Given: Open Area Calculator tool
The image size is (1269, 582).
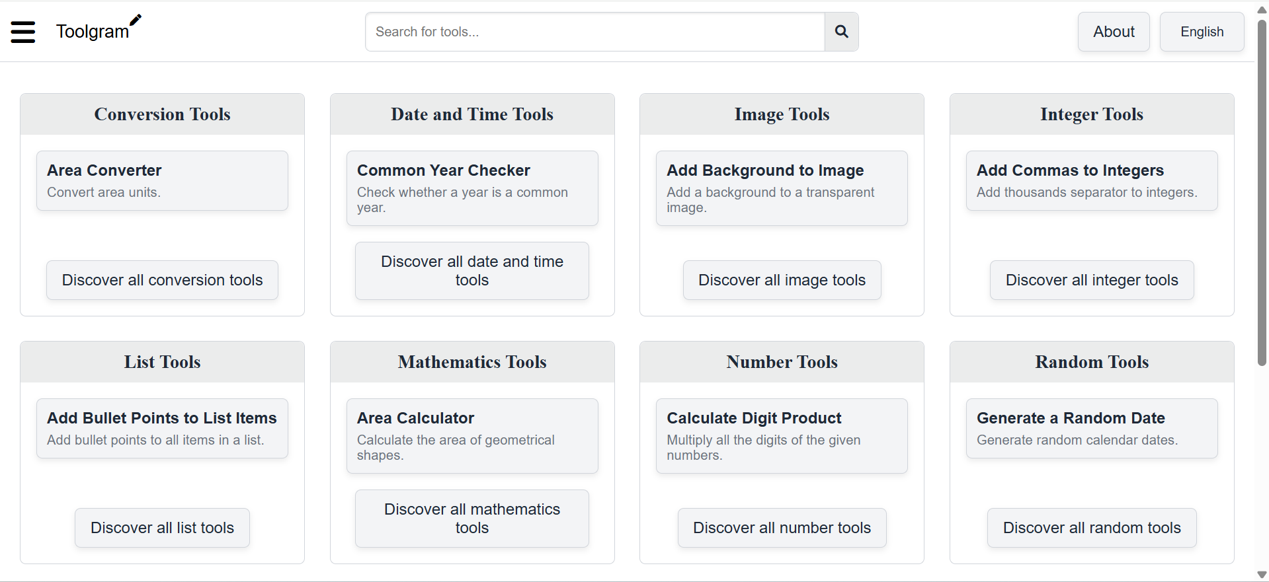Looking at the screenshot, I should [x=472, y=436].
